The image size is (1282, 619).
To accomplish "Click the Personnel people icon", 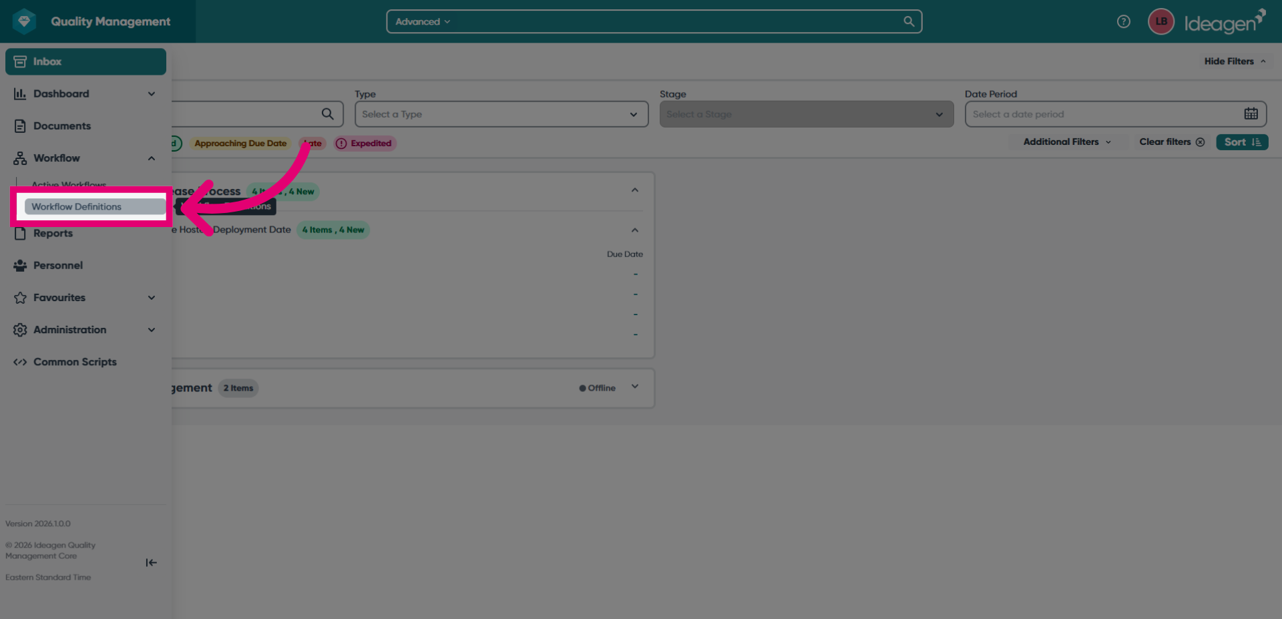I will click(x=20, y=266).
